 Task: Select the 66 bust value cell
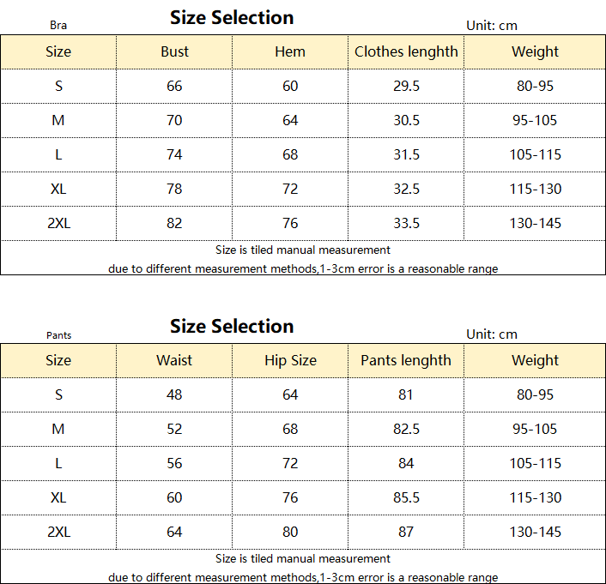click(174, 86)
